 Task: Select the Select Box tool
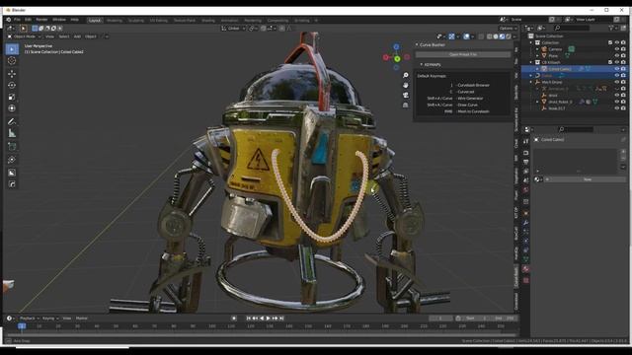(12, 49)
